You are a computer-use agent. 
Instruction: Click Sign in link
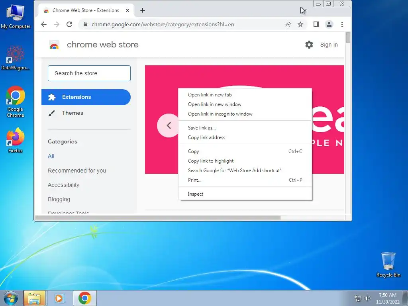tap(329, 45)
